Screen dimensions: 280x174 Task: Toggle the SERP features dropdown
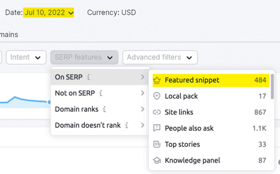(x=84, y=57)
